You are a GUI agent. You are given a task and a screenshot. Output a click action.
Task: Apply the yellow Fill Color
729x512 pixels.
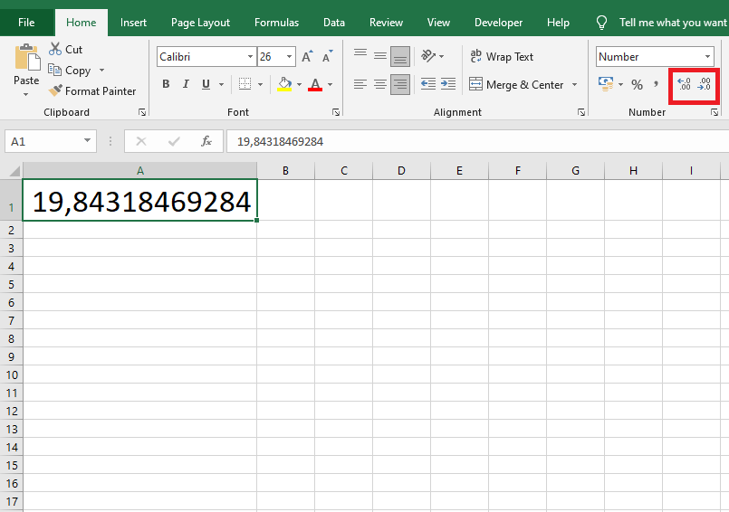tap(284, 85)
